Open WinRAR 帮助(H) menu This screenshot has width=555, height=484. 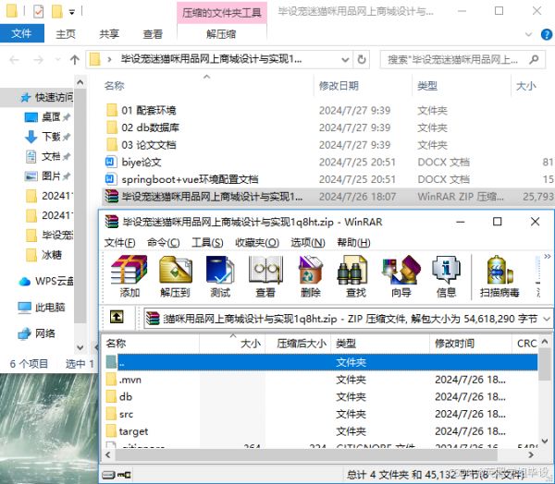[353, 243]
